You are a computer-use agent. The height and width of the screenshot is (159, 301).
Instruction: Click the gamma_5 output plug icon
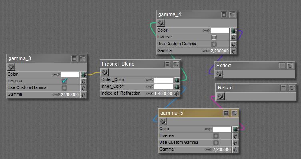click(163, 121)
